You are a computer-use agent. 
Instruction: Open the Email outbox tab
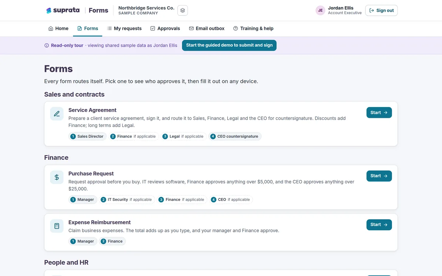pyautogui.click(x=207, y=28)
